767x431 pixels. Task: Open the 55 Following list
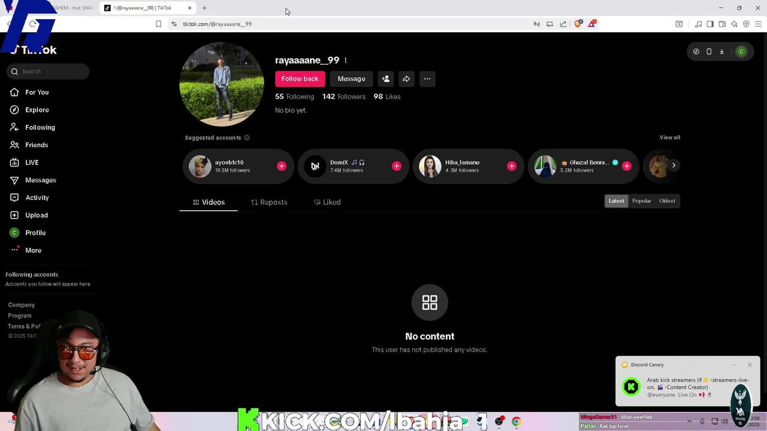point(294,96)
